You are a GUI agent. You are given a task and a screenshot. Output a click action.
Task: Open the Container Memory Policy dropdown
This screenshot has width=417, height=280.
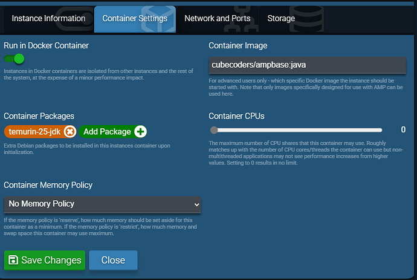click(102, 204)
